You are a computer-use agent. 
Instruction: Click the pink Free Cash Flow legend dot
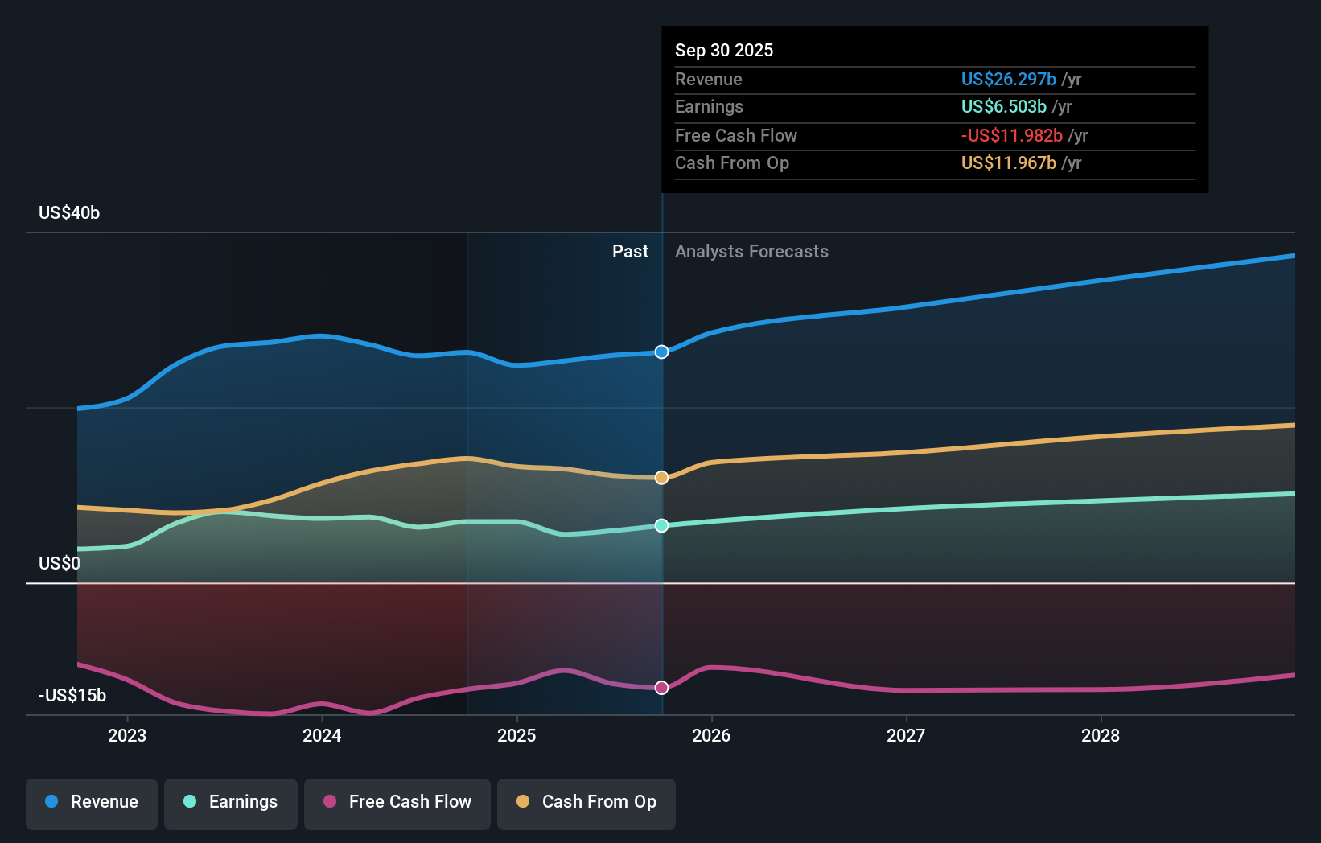coord(330,801)
